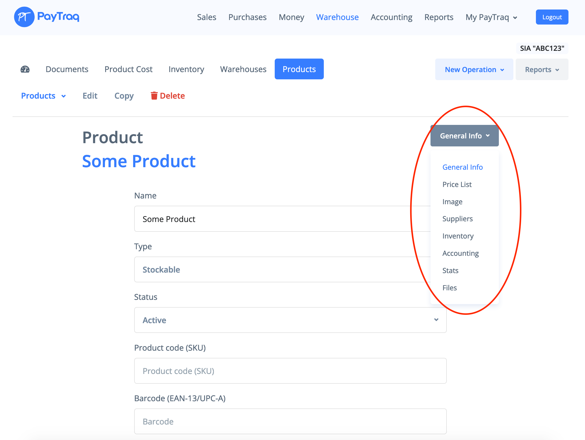Screen dimensions: 585x440
Task: Click the Copy product link
Action: click(x=124, y=96)
